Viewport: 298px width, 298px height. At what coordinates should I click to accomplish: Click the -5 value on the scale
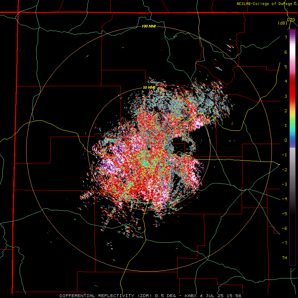click(x=284, y=214)
